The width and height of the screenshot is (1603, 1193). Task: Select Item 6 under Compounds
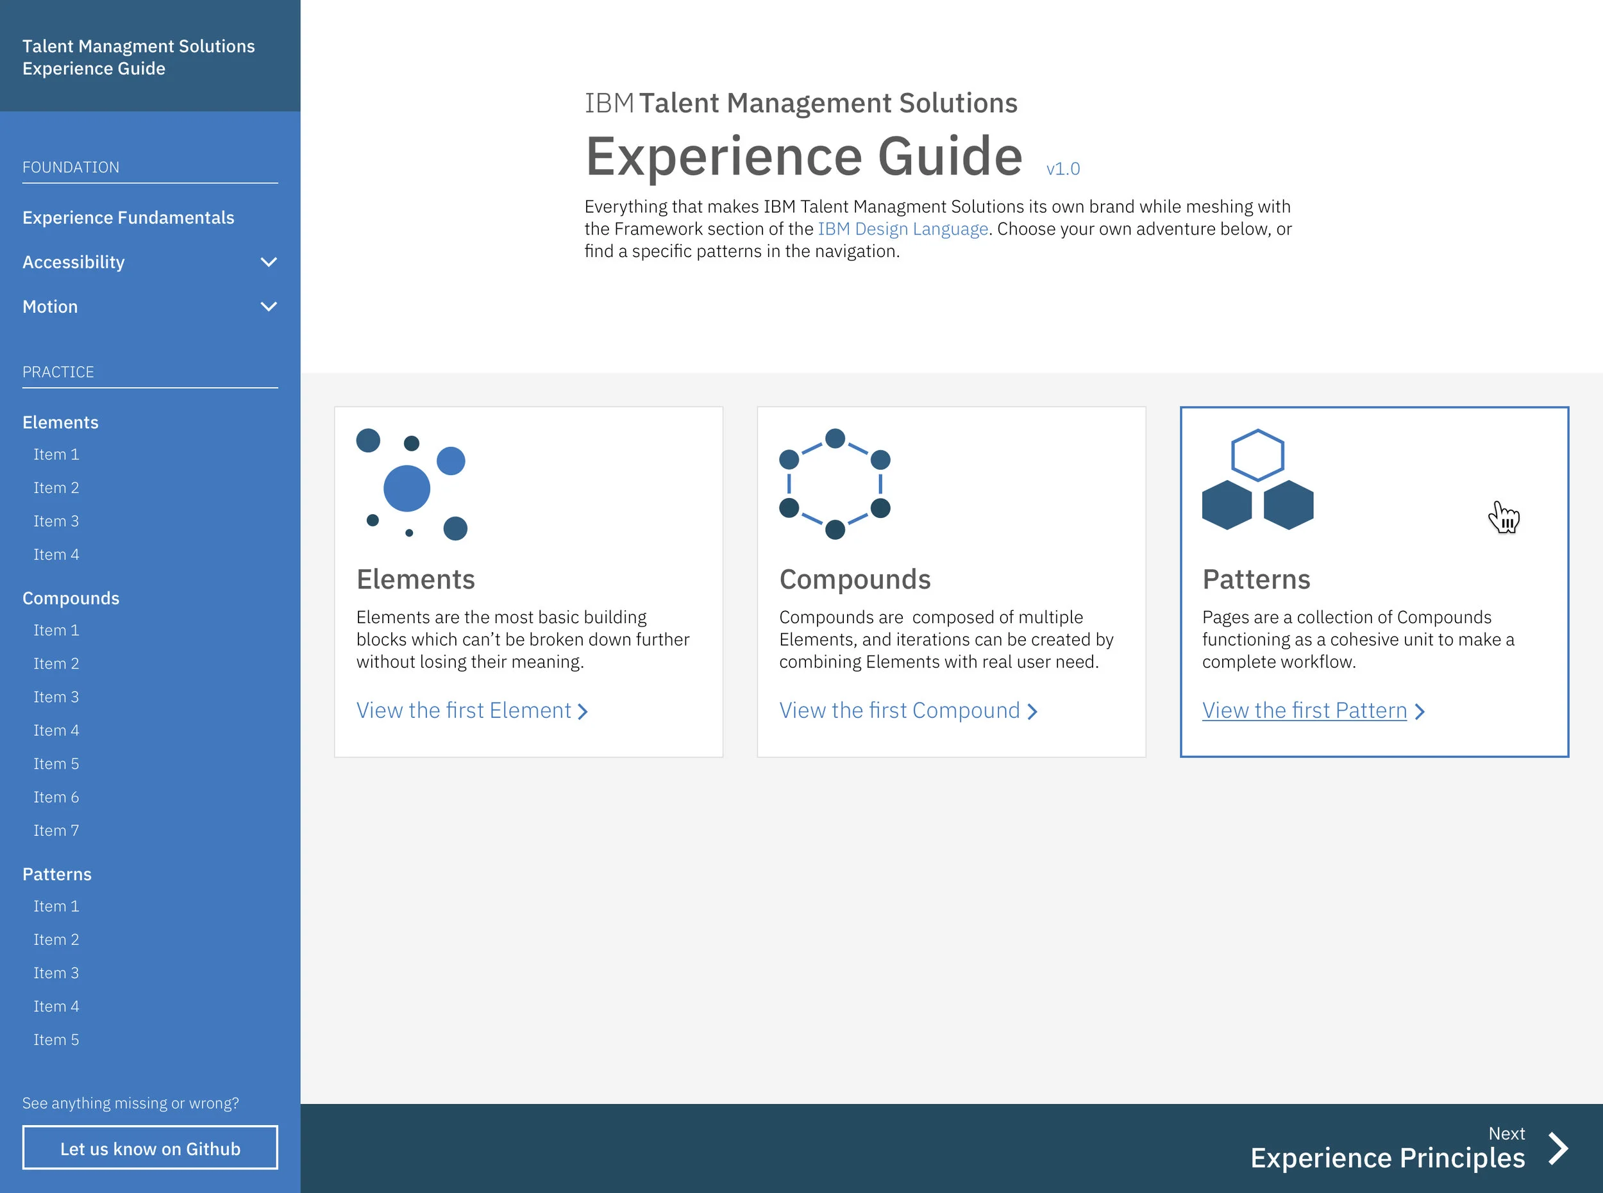56,797
